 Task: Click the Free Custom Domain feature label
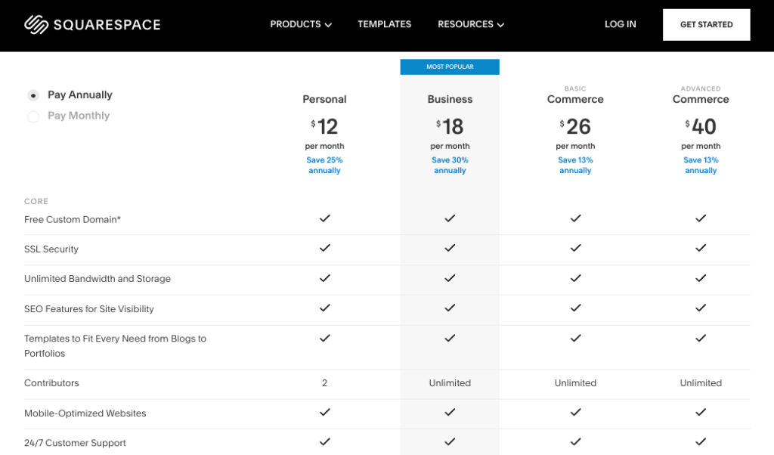tap(73, 219)
